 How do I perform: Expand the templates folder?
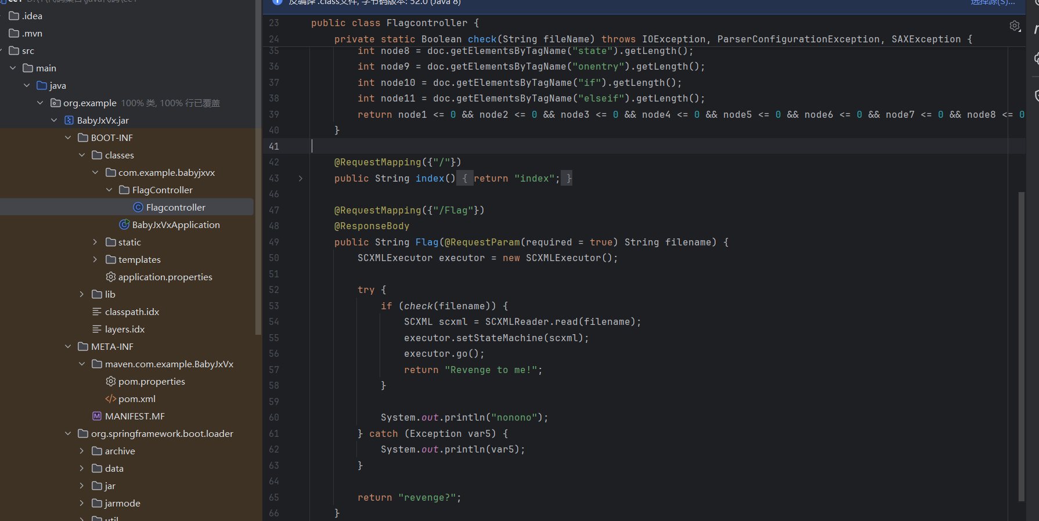(95, 259)
